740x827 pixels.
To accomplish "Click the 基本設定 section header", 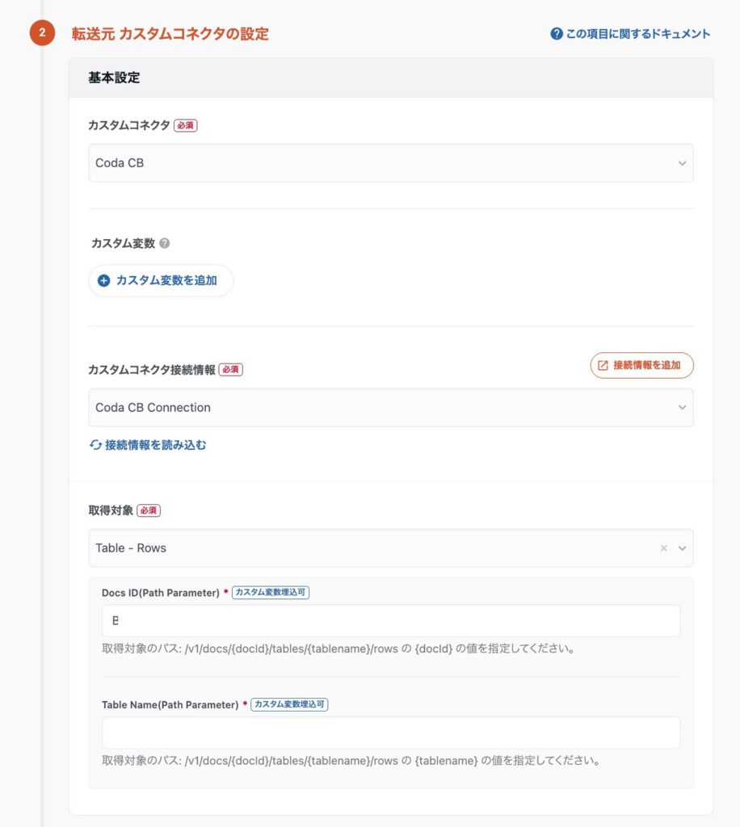I will point(114,78).
